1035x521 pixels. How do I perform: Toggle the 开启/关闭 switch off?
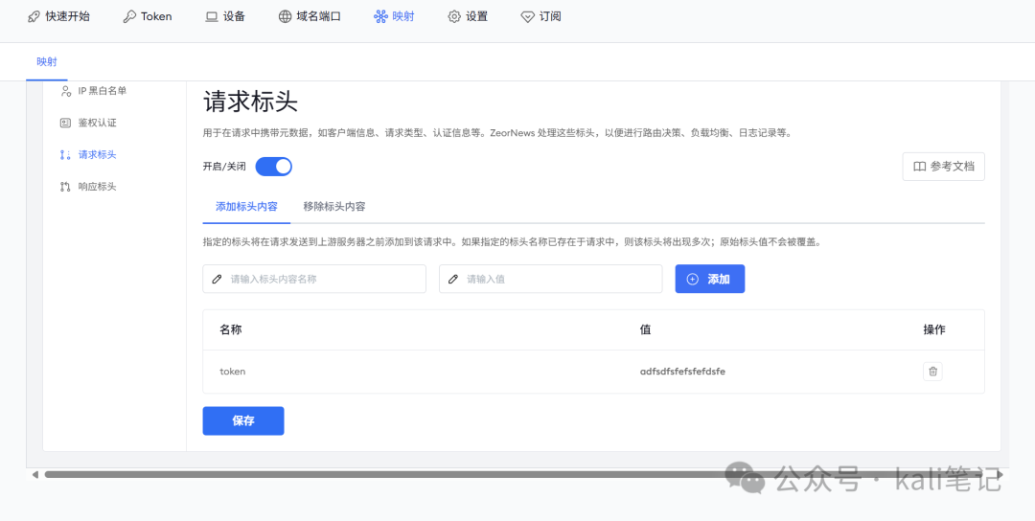coord(274,167)
